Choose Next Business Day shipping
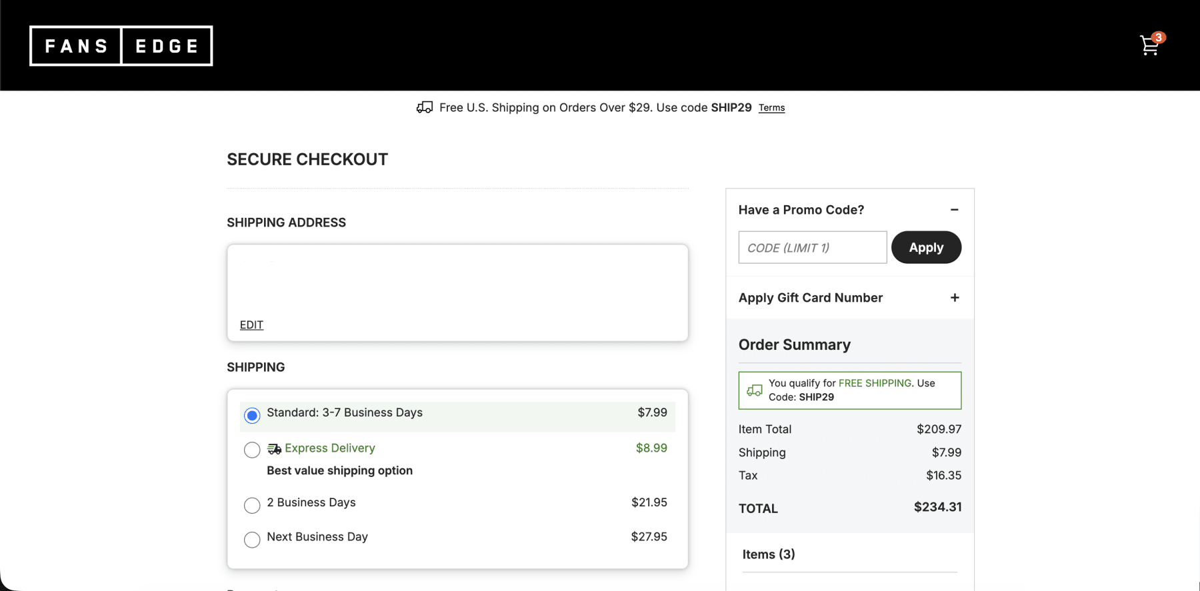The height and width of the screenshot is (591, 1200). pos(252,539)
